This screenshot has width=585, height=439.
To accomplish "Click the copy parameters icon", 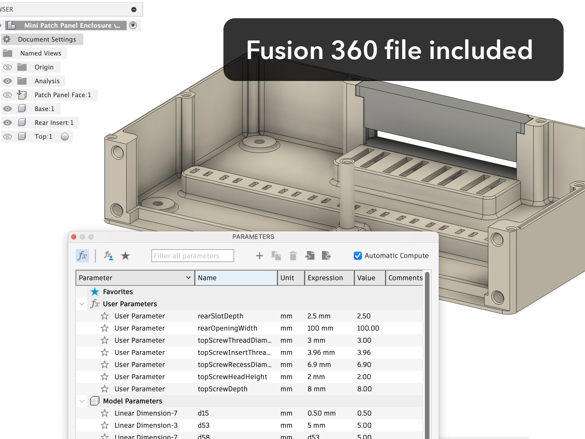I will [x=276, y=256].
